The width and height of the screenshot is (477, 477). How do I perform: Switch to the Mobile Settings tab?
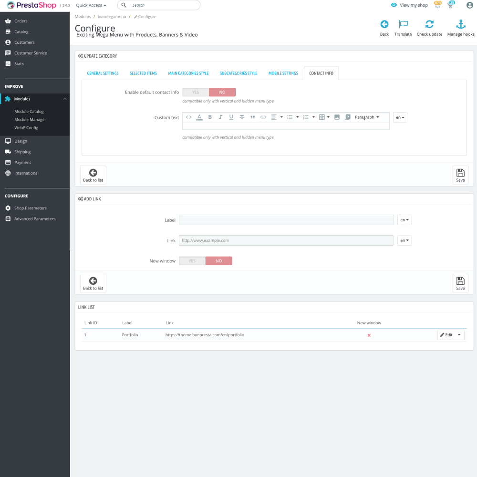pyautogui.click(x=283, y=73)
